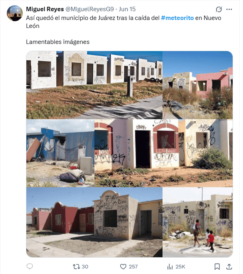Open Miguel Reyes profile avatar

[15, 13]
